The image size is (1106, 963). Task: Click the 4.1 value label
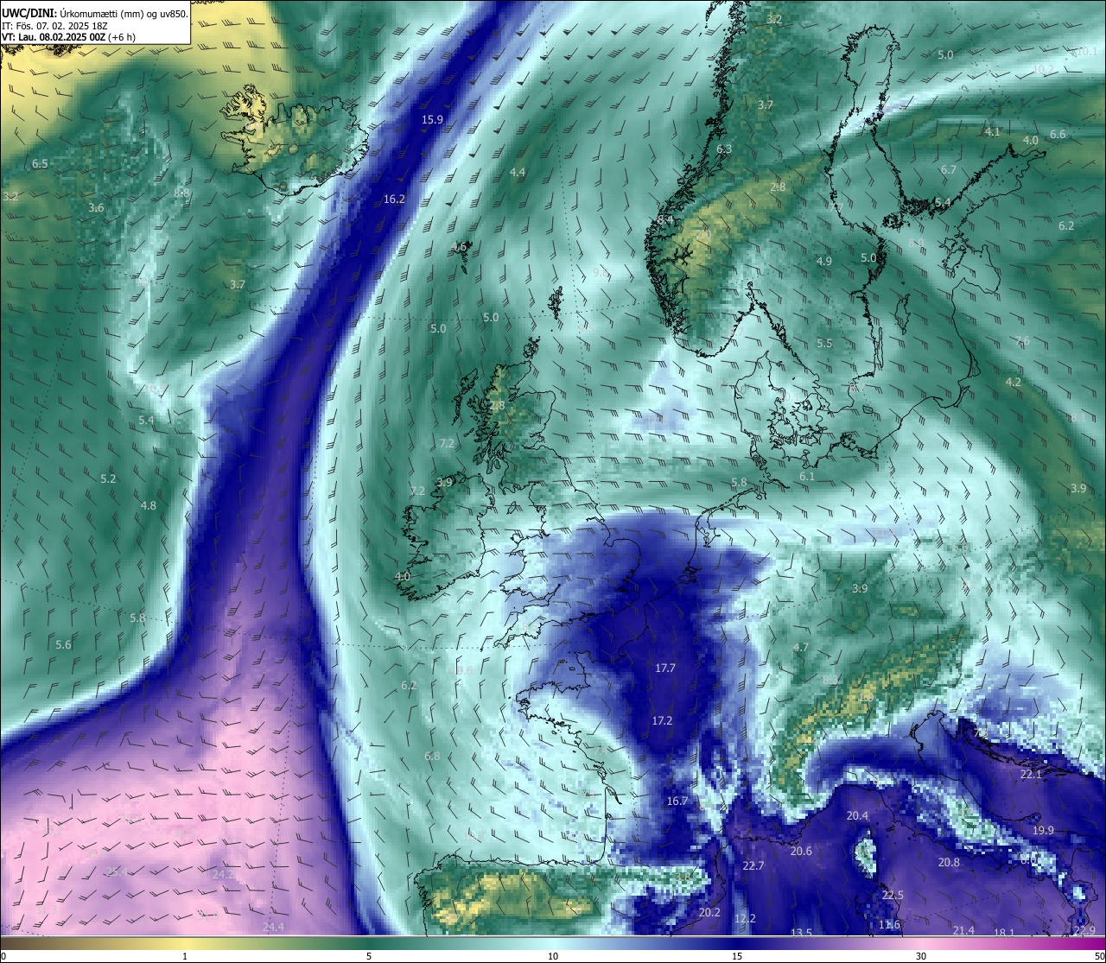992,132
